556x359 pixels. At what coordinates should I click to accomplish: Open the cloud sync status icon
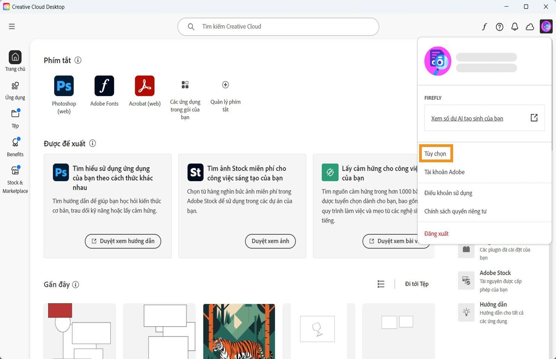[x=530, y=27]
